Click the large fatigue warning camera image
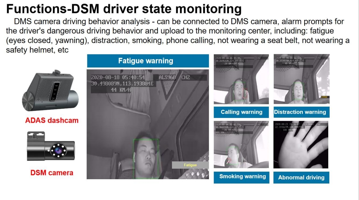Viewport: 359px width, 200px height. point(148,124)
